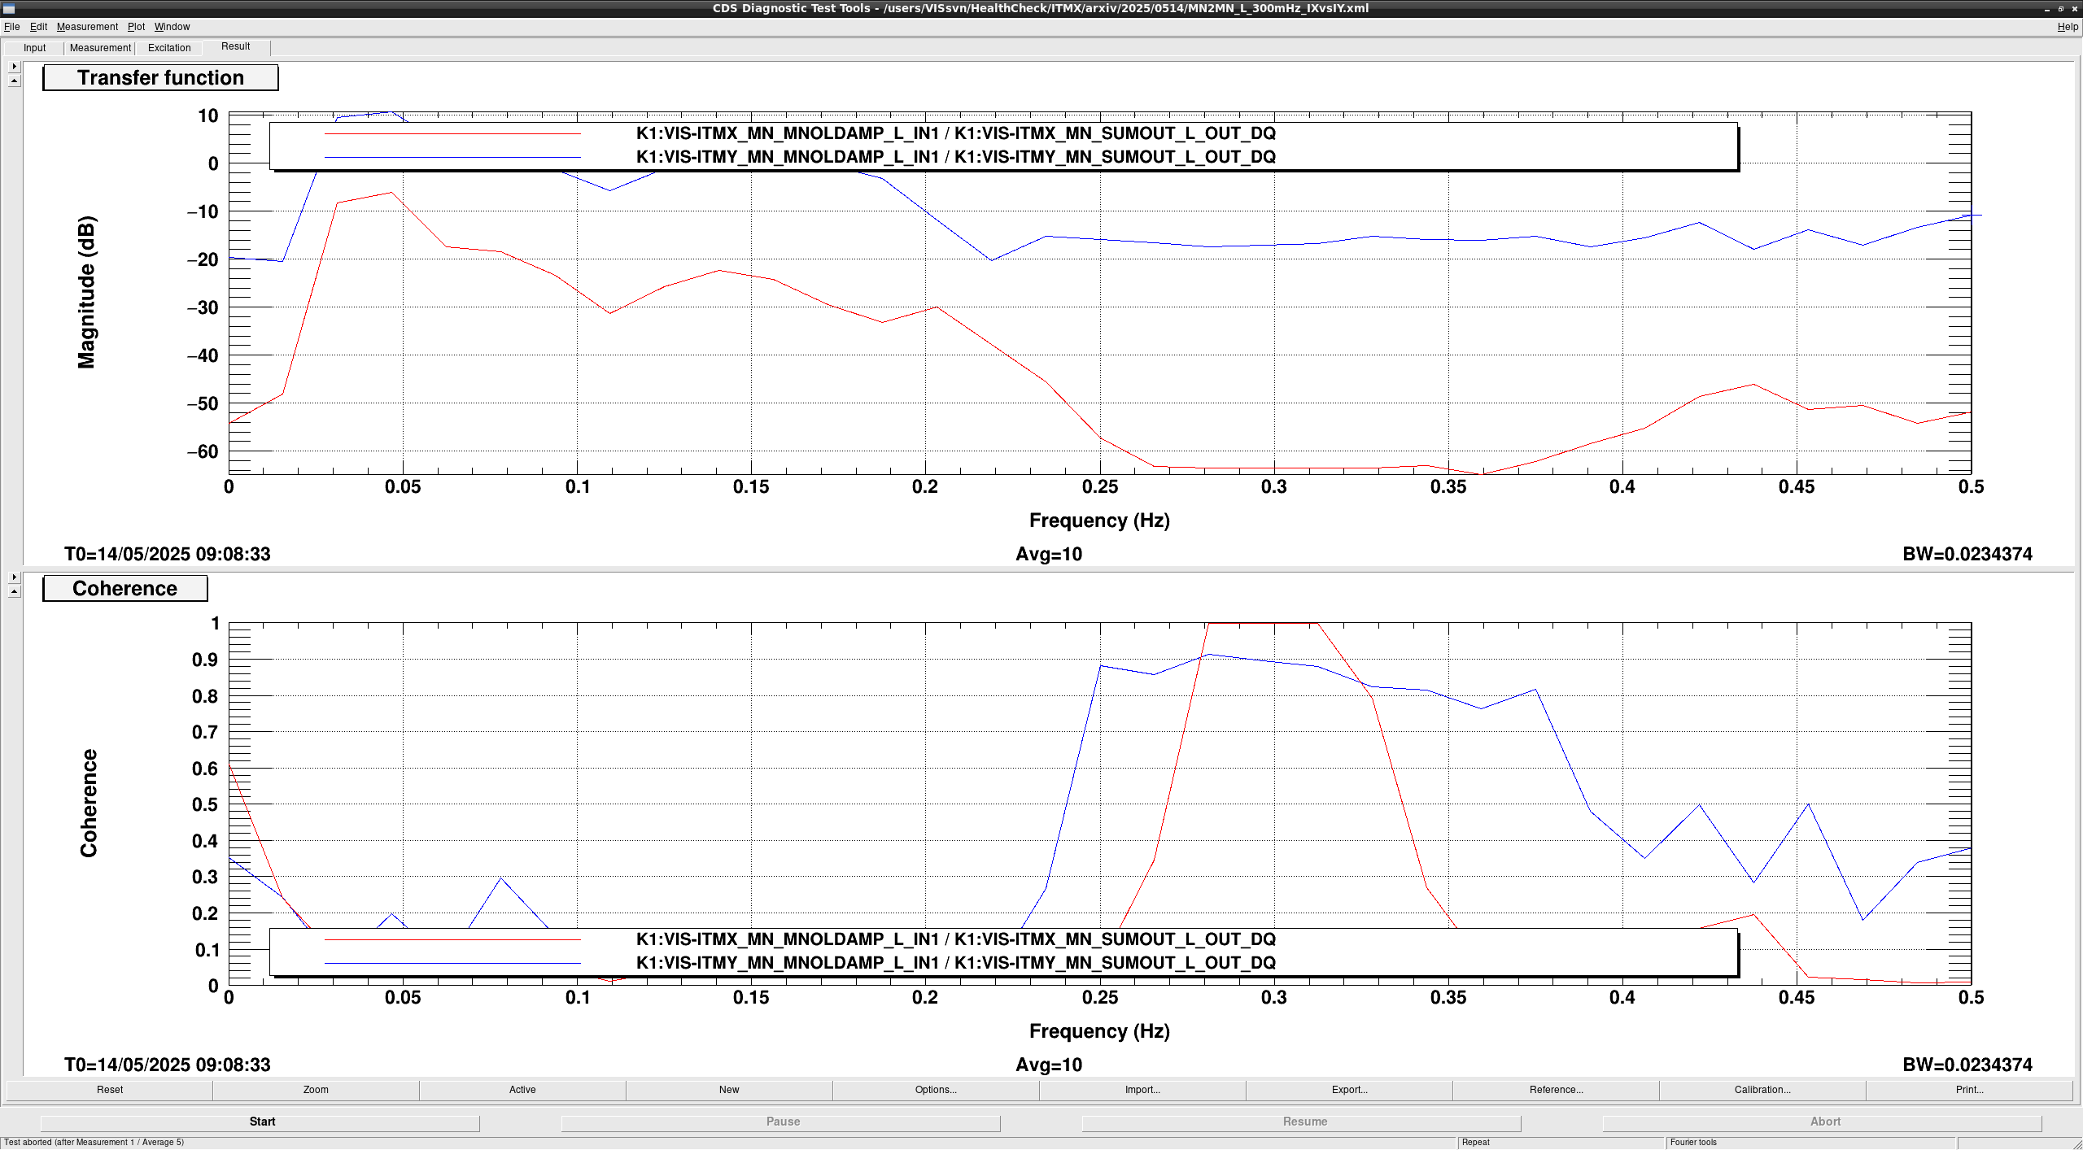Viewport: 2083px width, 1150px height.
Task: Click the window resize grip corner
Action: (2076, 1143)
